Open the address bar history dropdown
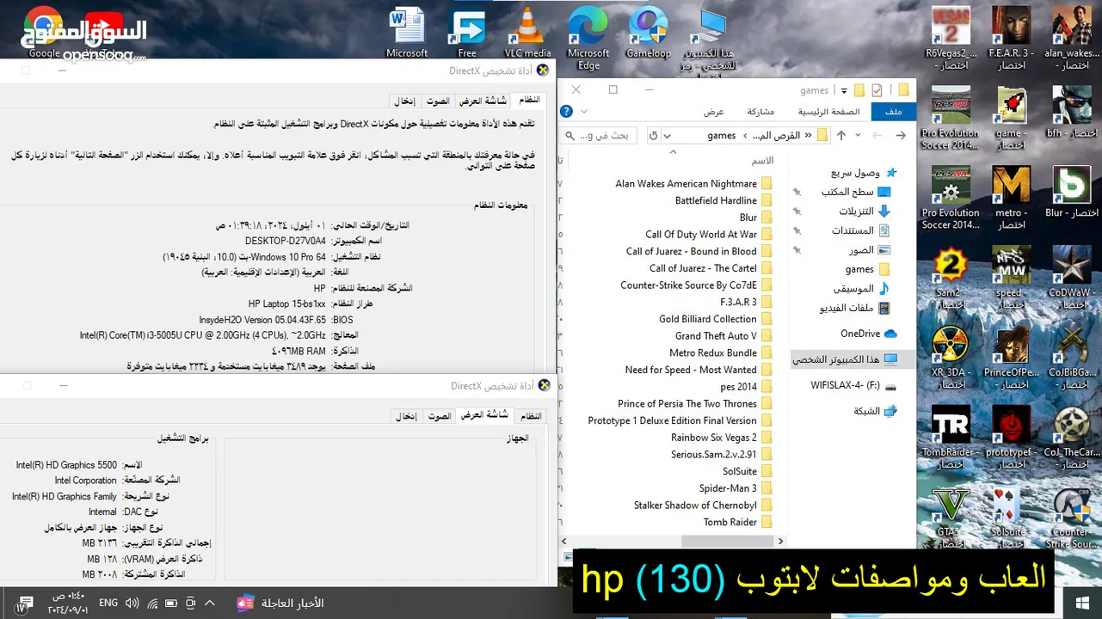 coord(668,135)
